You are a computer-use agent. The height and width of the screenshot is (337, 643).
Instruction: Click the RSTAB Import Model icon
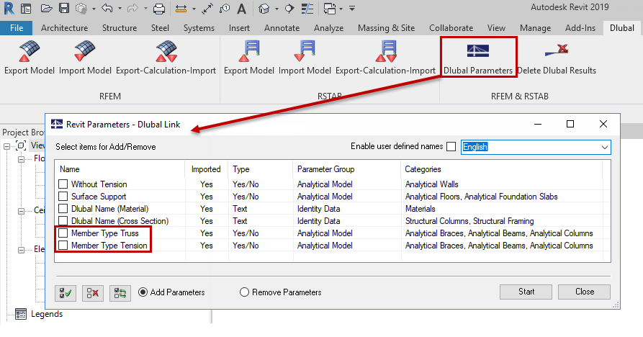(305, 52)
